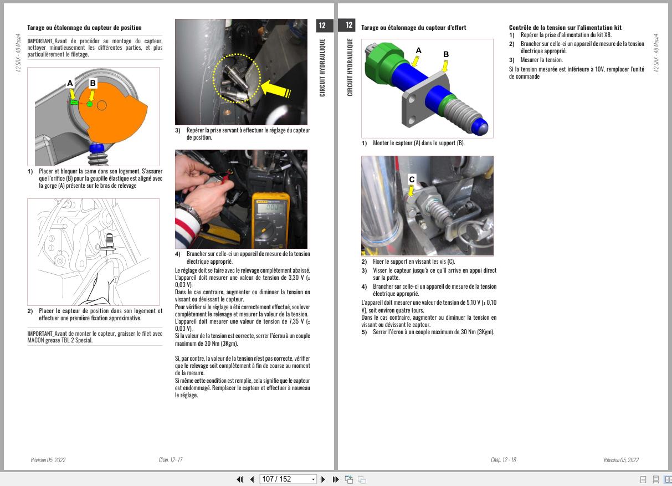Click the go to previous view icon

click(349, 479)
